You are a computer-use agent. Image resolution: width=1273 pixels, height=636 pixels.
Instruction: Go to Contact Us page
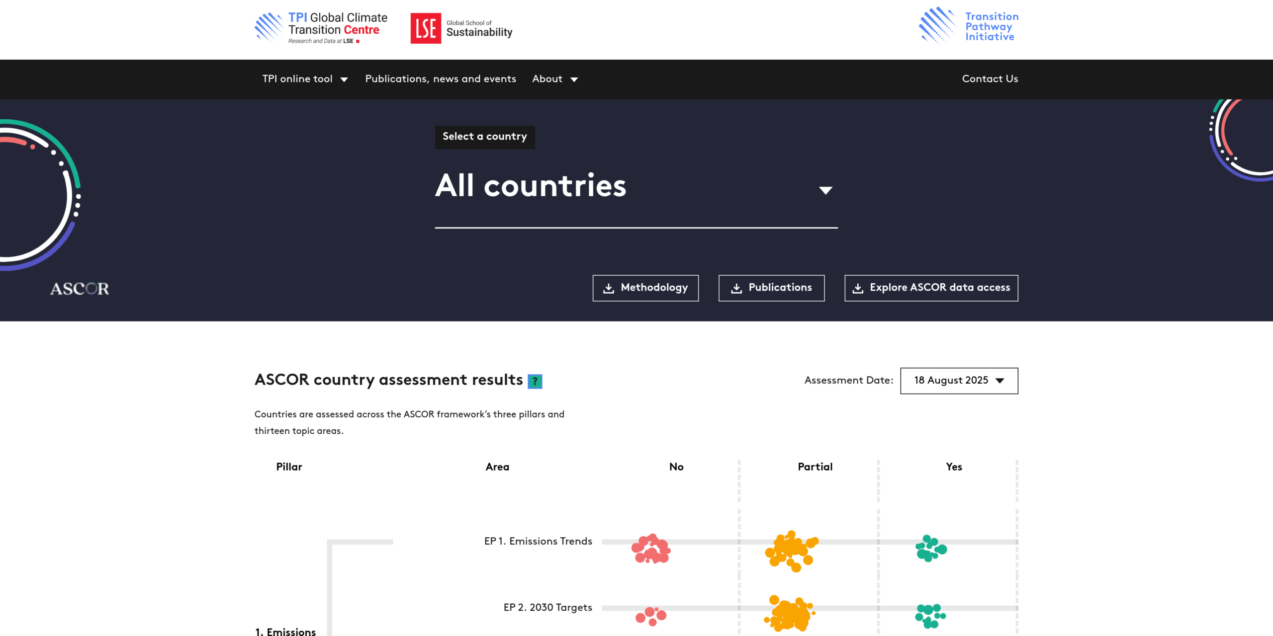990,79
